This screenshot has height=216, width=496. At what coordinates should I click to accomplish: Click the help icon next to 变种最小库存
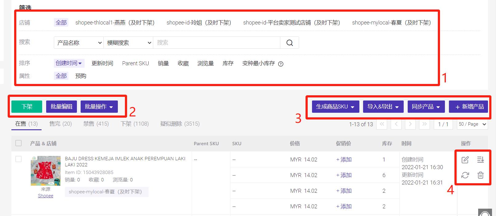[x=281, y=64]
